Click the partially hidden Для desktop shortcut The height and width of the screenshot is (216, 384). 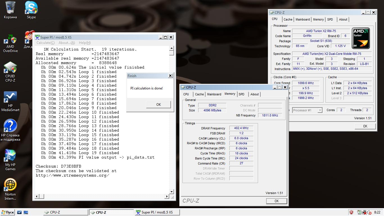pyautogui.click(x=28, y=39)
